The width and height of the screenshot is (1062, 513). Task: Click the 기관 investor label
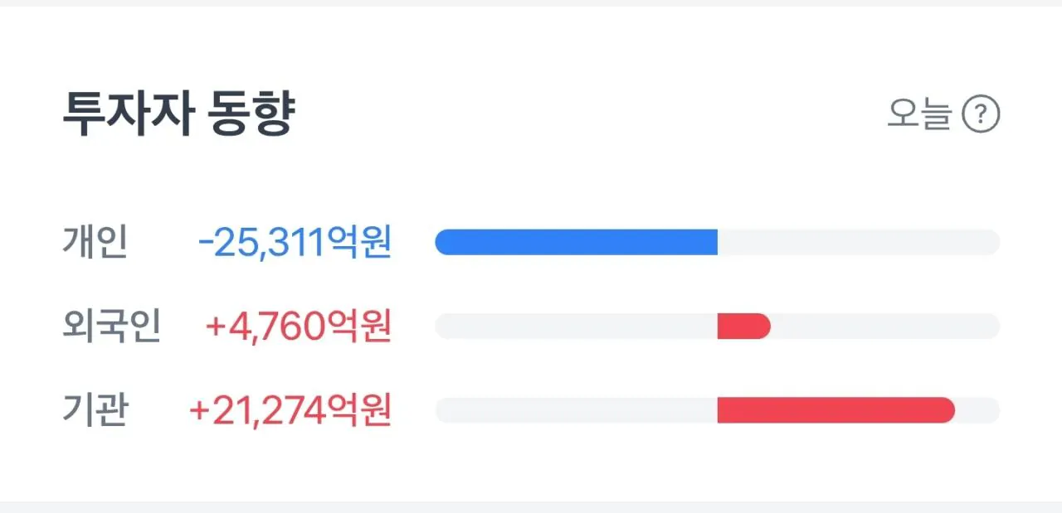95,410
